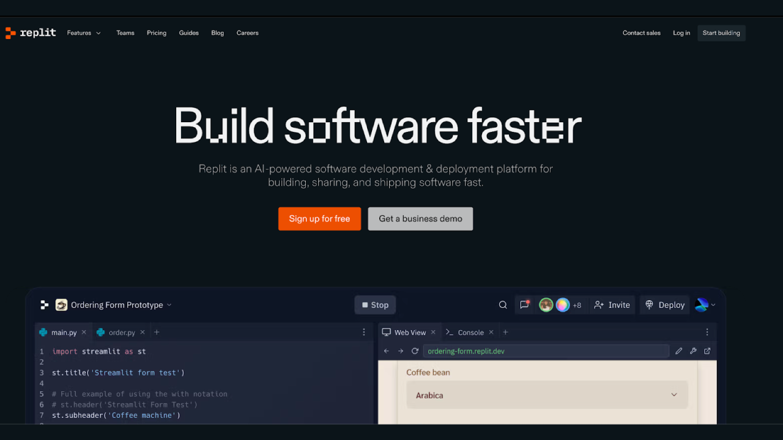This screenshot has width=783, height=440.
Task: Click the Deploy button
Action: (665, 305)
